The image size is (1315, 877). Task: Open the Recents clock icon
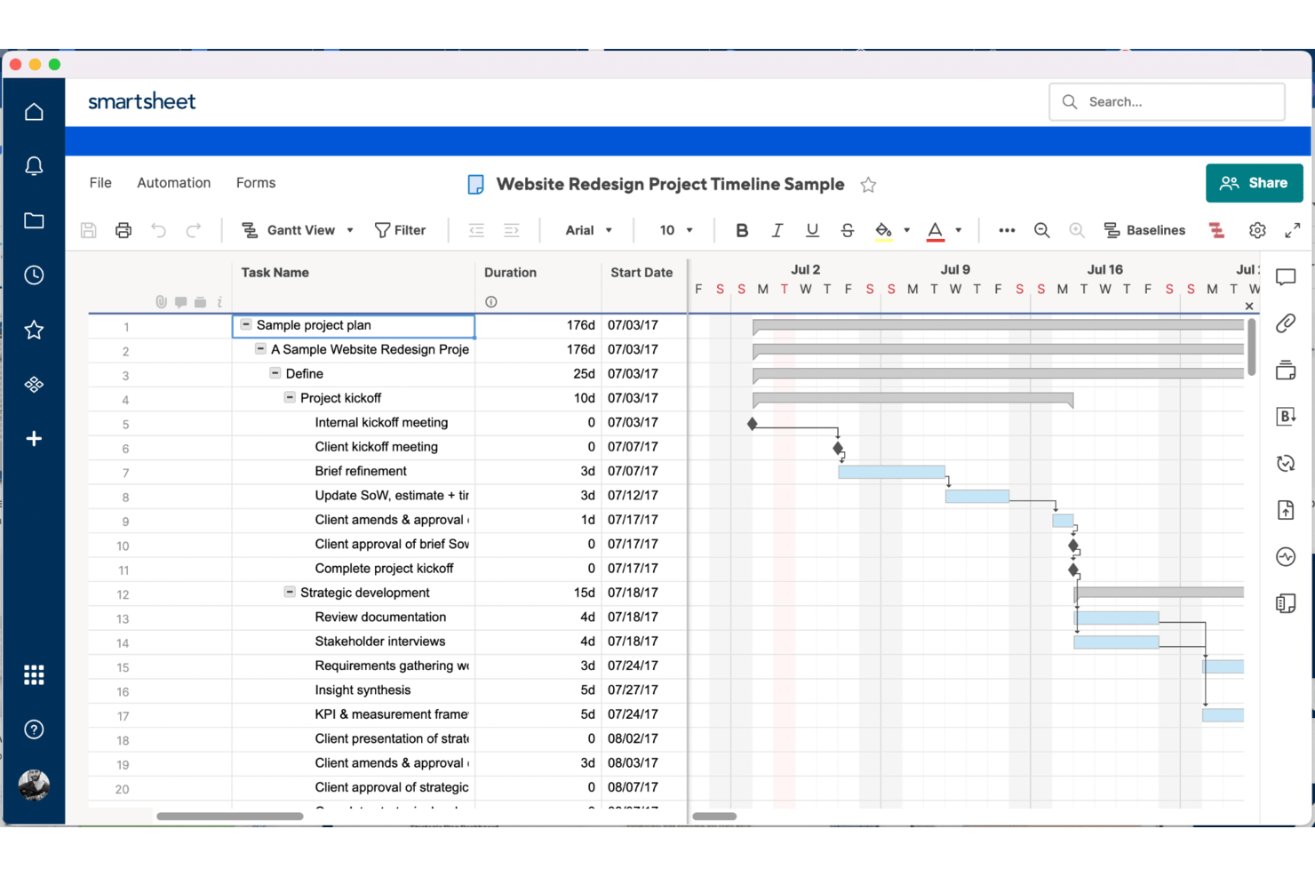[x=34, y=275]
